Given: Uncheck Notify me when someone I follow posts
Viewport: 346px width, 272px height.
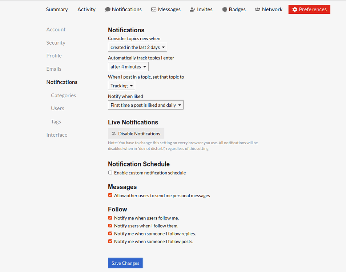Looking at the screenshot, I should pos(110,241).
